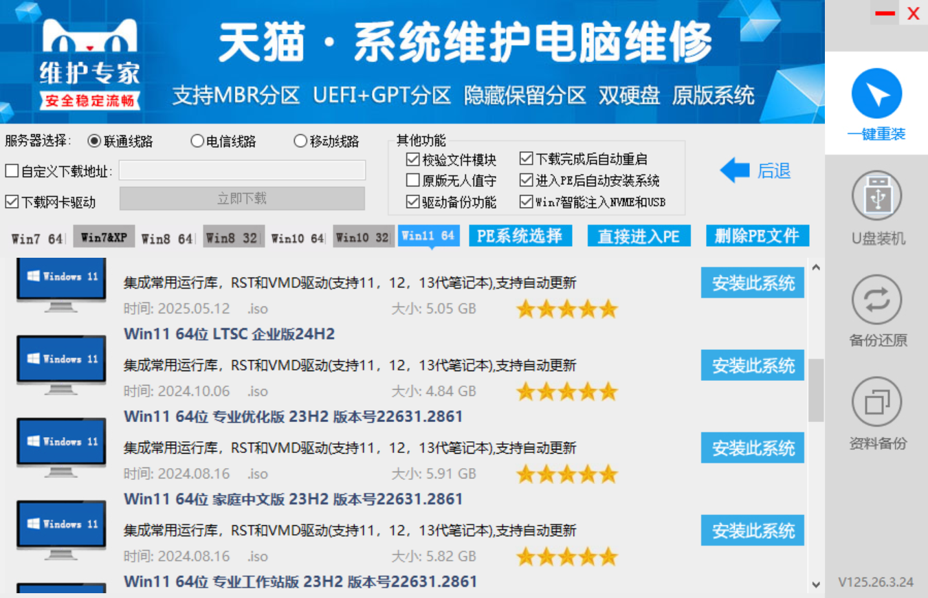Open the U盘装机 USB icon

tap(876, 197)
